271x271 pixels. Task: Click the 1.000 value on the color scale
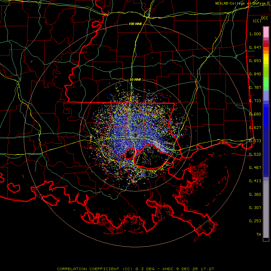(x=255, y=34)
